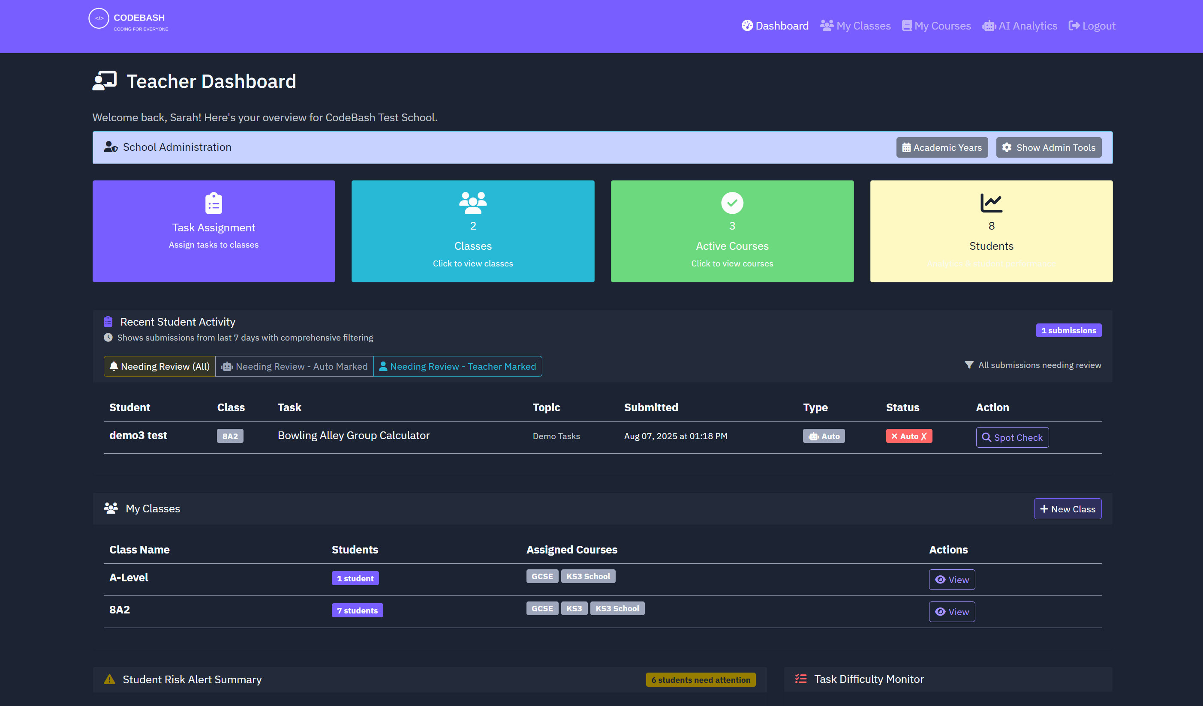The image size is (1203, 706).
Task: Click the Auto type badge in activity row
Action: (x=824, y=436)
